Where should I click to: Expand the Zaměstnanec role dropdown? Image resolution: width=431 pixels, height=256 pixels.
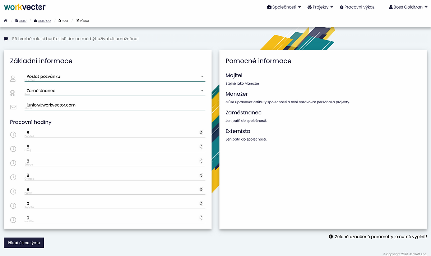click(115, 91)
